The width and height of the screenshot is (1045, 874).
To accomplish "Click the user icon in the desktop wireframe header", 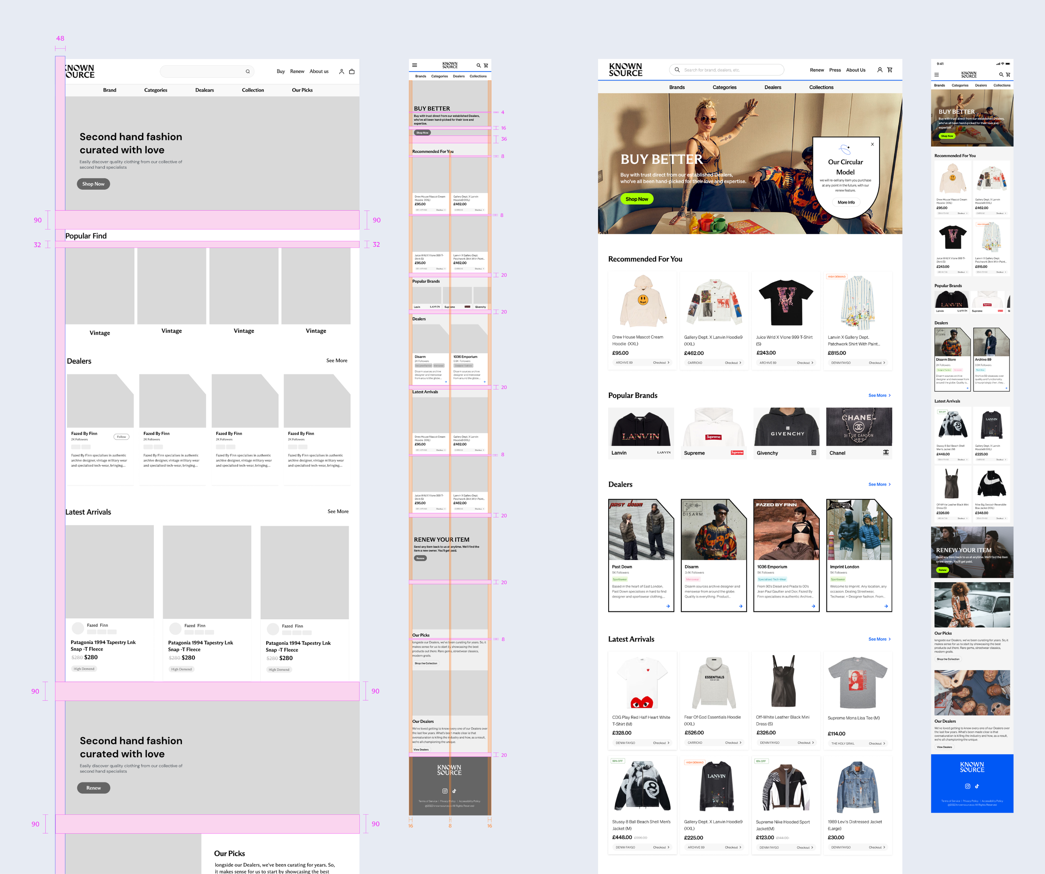I will (x=342, y=71).
